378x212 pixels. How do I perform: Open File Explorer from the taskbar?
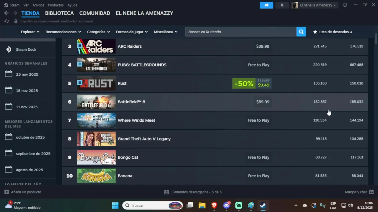pyautogui.click(x=202, y=205)
